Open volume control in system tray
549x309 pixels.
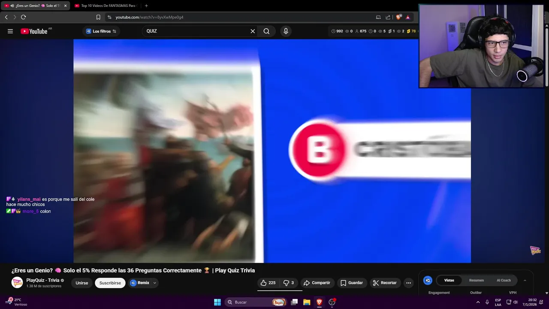click(515, 302)
